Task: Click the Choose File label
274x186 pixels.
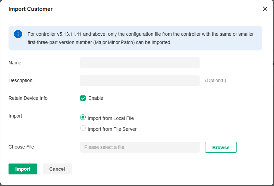Action: [21, 147]
